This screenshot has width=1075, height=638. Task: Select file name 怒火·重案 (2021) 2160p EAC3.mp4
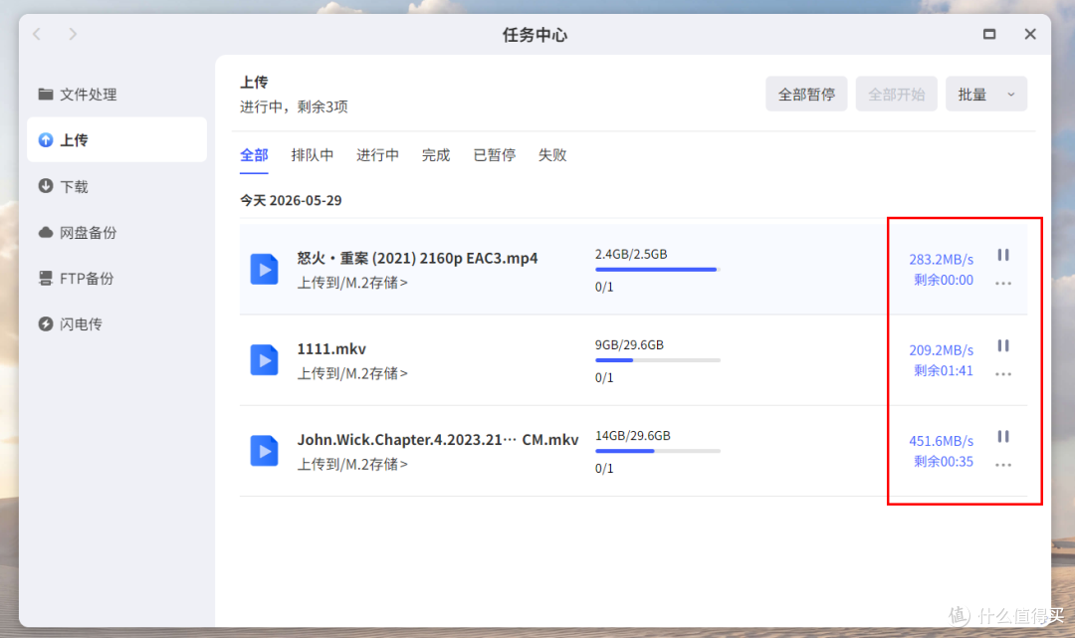[417, 259]
